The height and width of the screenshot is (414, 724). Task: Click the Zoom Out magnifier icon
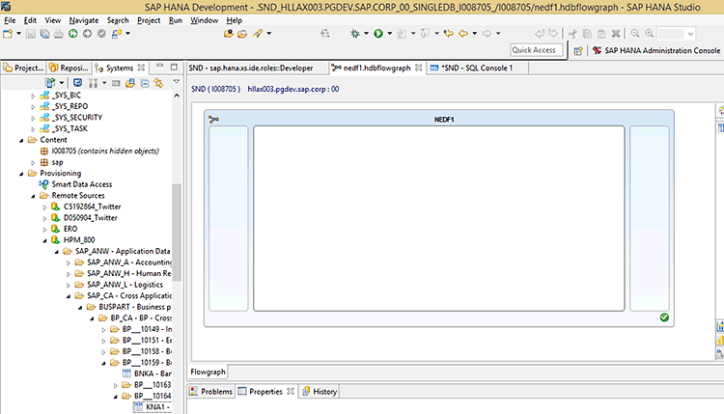pyautogui.click(x=635, y=34)
